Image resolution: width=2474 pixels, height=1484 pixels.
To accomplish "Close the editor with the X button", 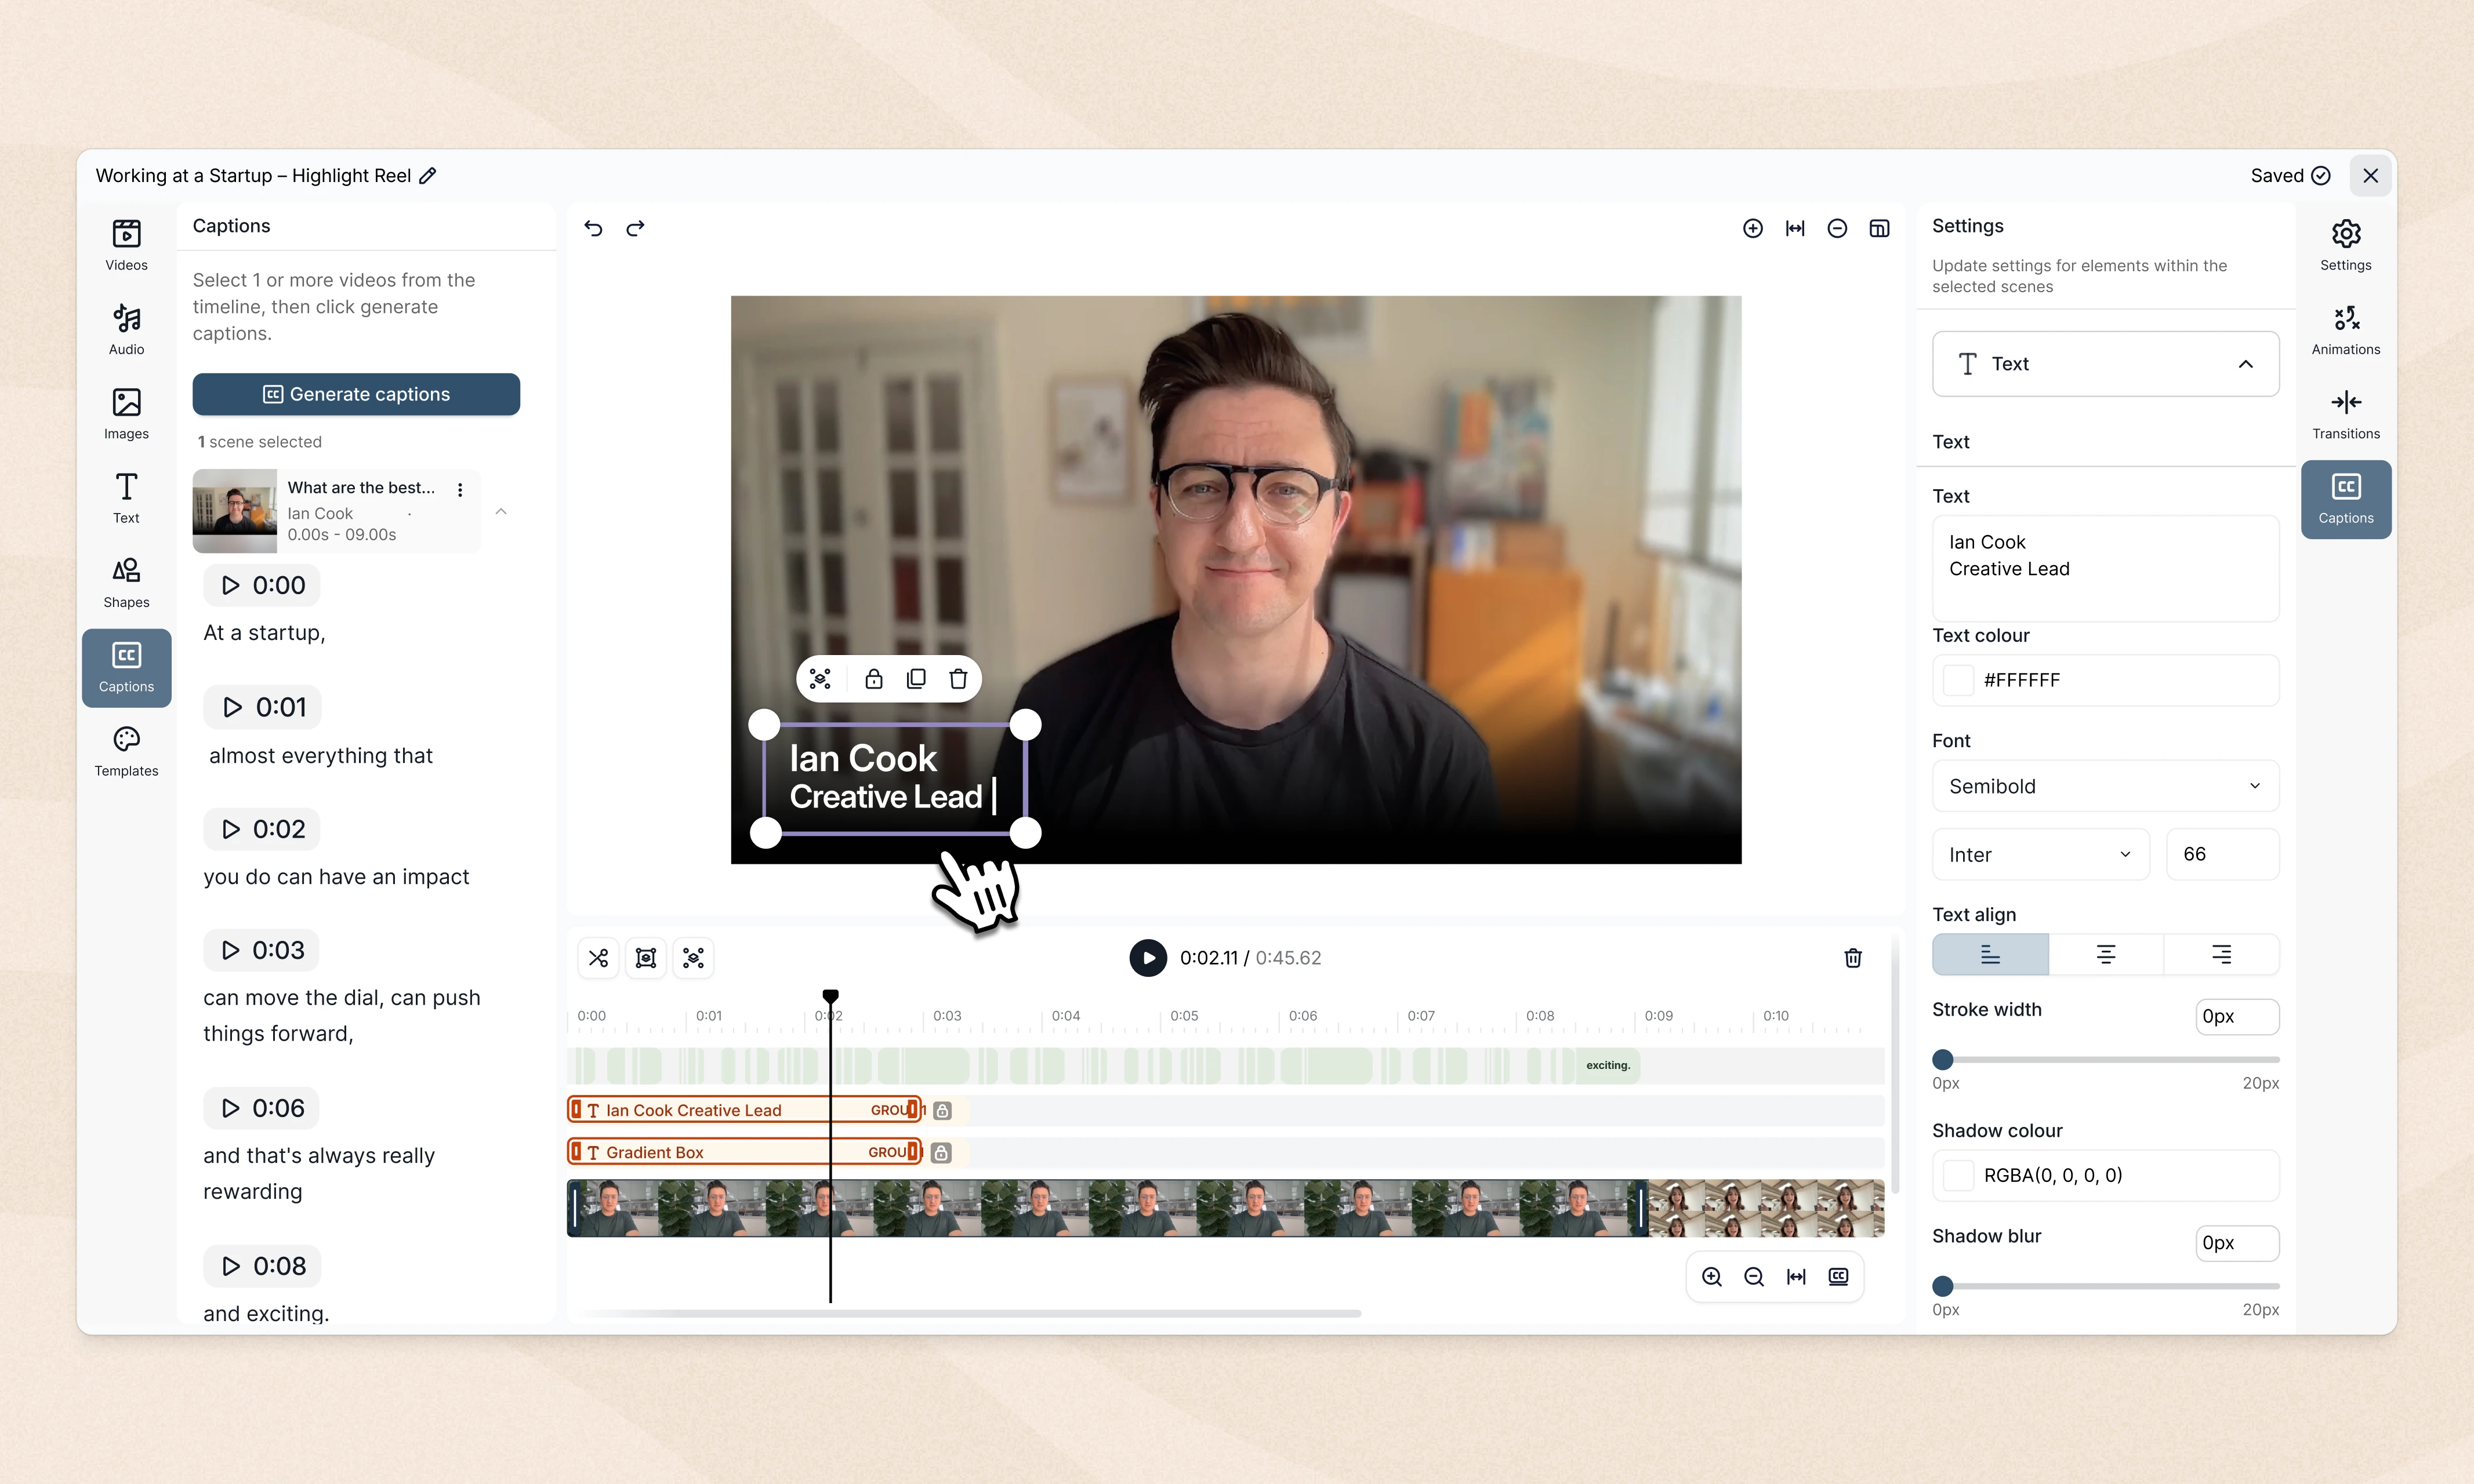I will tap(2370, 176).
